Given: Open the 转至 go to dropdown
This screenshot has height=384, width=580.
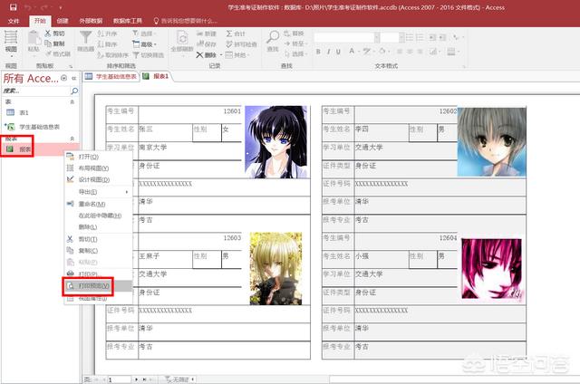Looking at the screenshot, I should [296, 43].
